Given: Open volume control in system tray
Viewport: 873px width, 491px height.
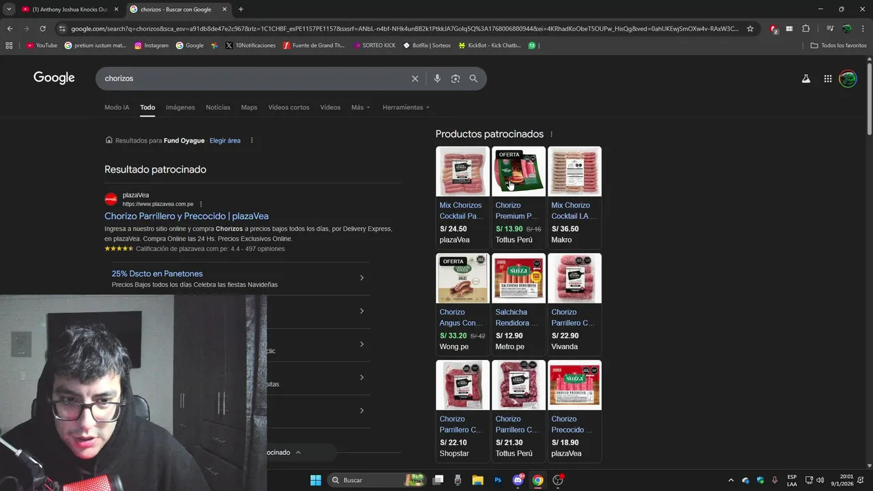Looking at the screenshot, I should (x=820, y=480).
